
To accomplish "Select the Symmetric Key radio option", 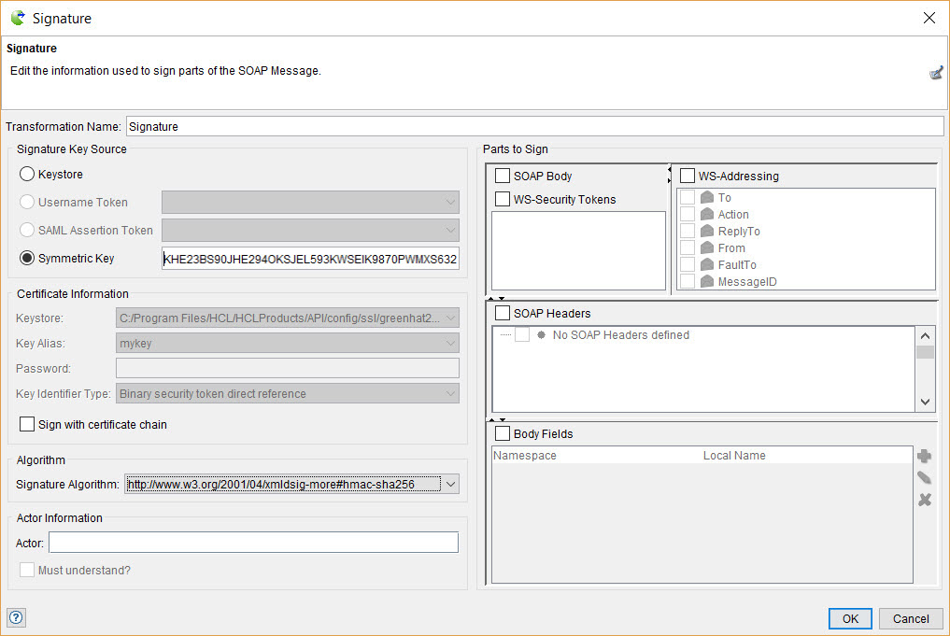I will [x=27, y=258].
